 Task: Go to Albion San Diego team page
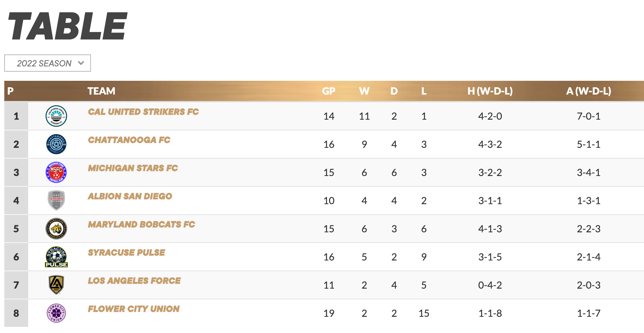click(130, 196)
